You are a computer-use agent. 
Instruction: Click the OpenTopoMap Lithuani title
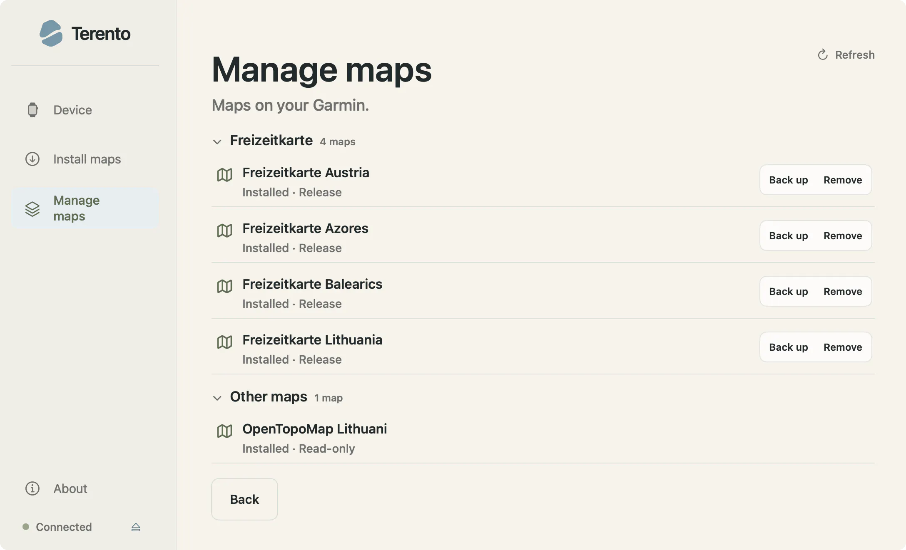315,429
